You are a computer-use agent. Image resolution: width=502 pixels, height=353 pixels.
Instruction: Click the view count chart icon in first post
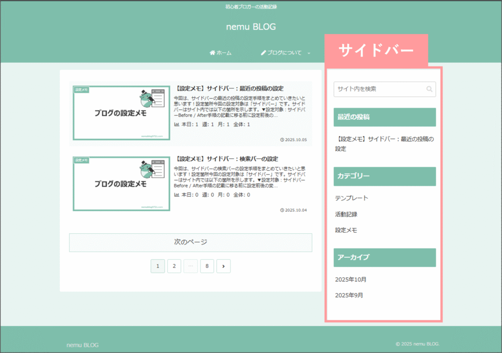tap(176, 125)
